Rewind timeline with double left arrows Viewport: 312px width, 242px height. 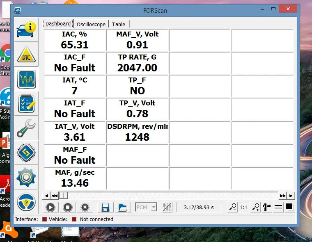pos(54,196)
